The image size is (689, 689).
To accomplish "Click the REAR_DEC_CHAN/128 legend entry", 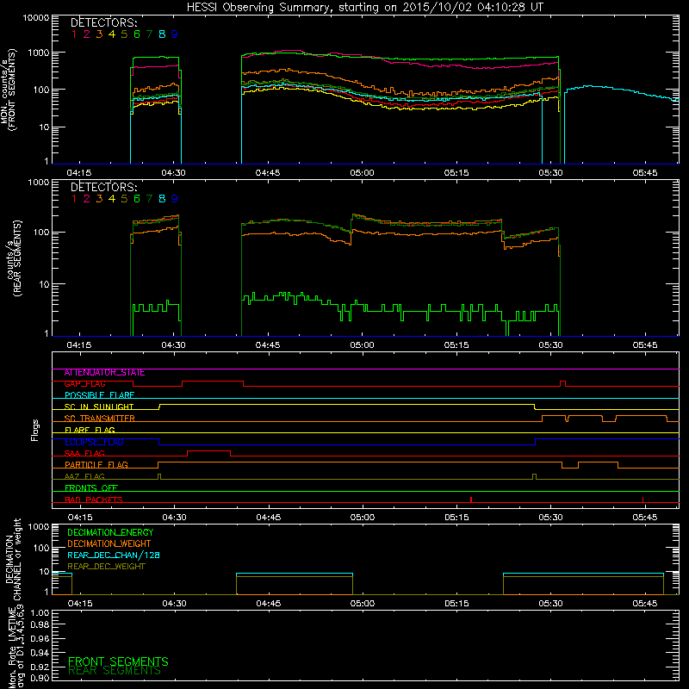I will click(x=114, y=556).
